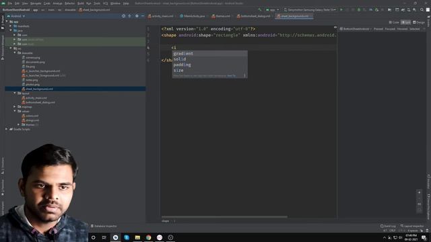This screenshot has width=431, height=242.
Task: Open the Android project view dropdown
Action: (x=16, y=16)
